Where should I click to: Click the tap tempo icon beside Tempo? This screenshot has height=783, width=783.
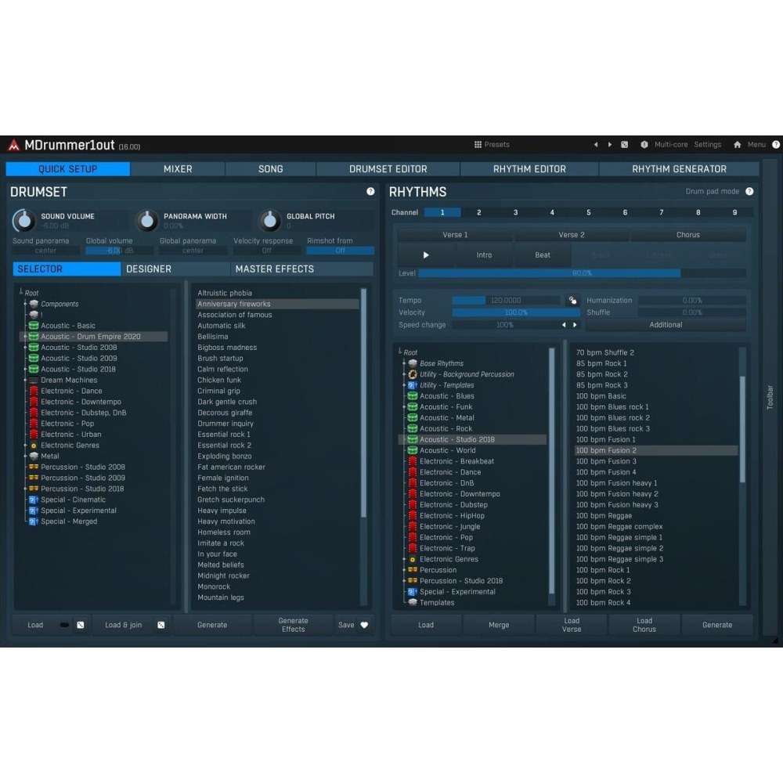pos(572,301)
